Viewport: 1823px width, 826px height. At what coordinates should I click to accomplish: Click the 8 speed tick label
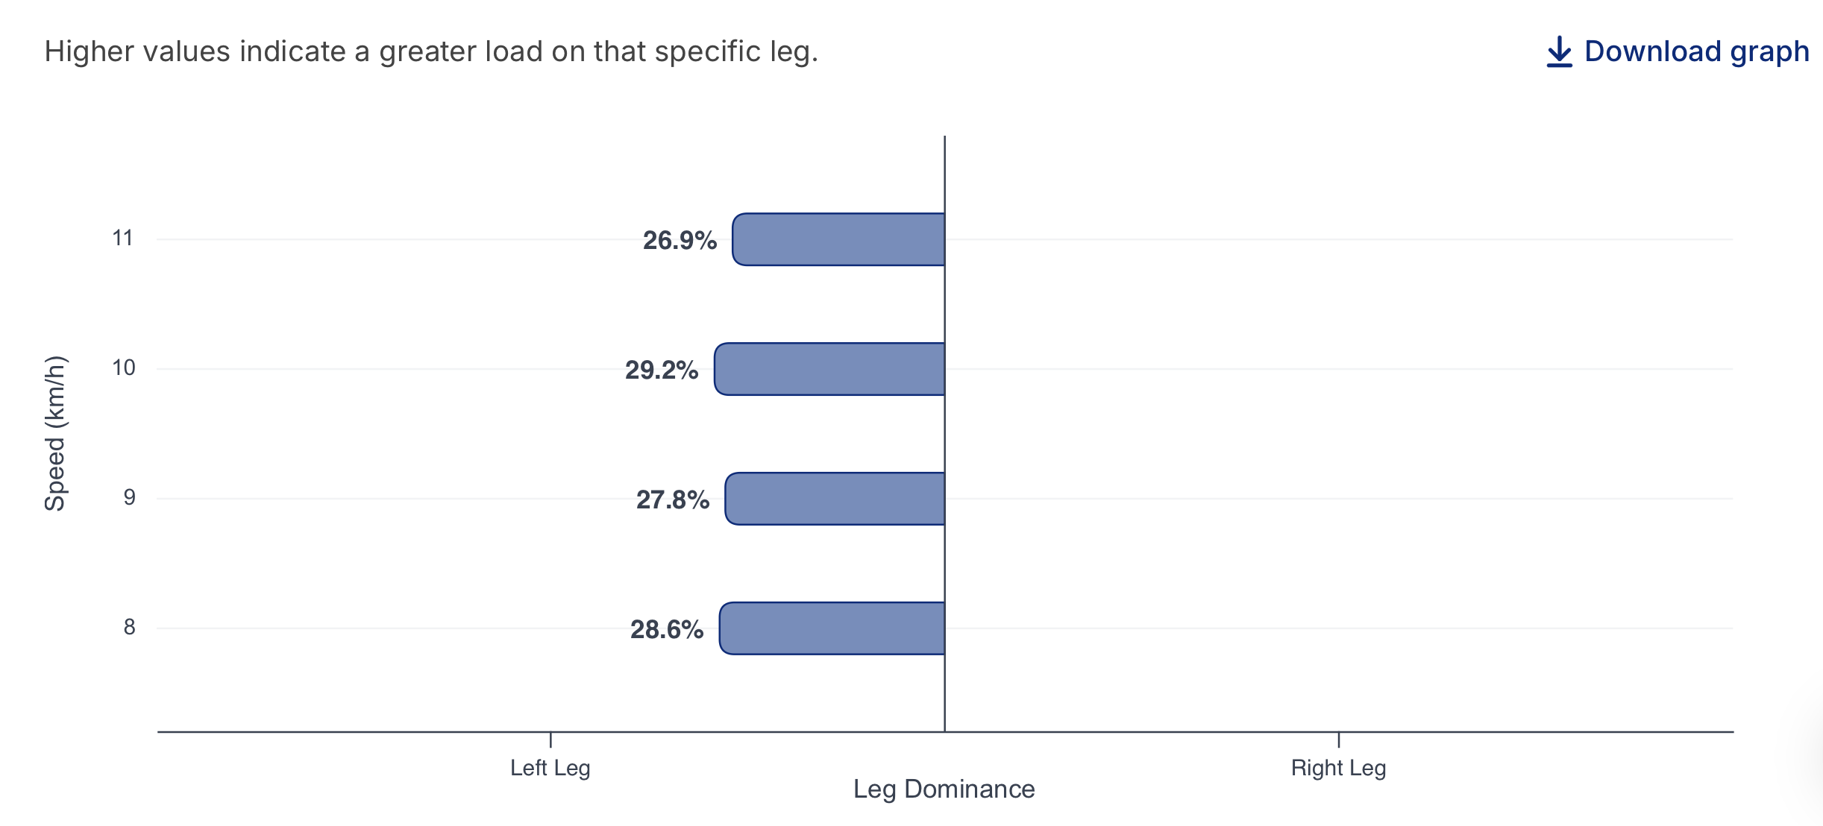pyautogui.click(x=130, y=627)
